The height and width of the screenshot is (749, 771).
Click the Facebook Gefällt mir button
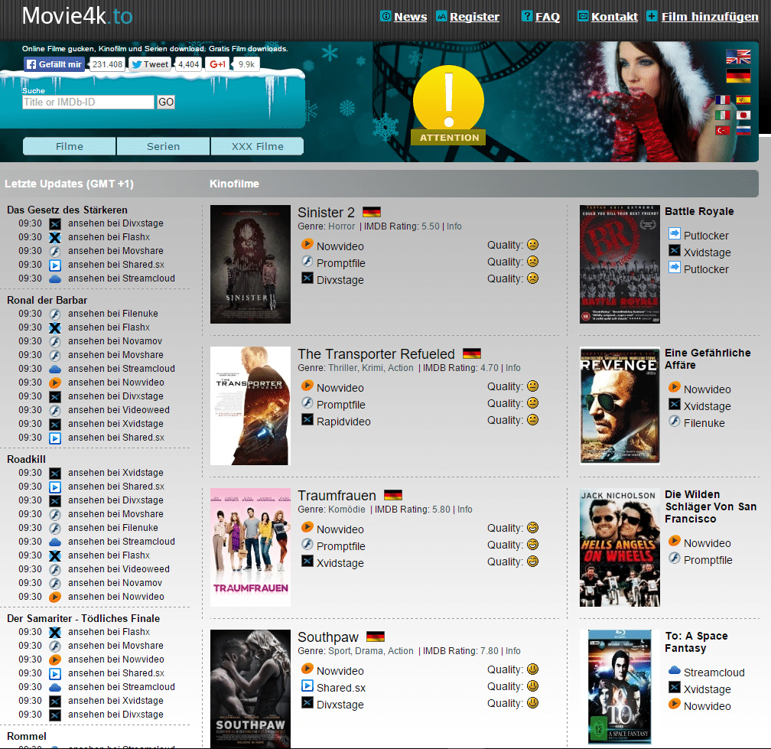click(54, 64)
